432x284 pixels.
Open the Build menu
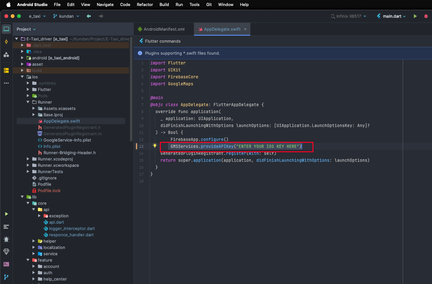click(164, 4)
